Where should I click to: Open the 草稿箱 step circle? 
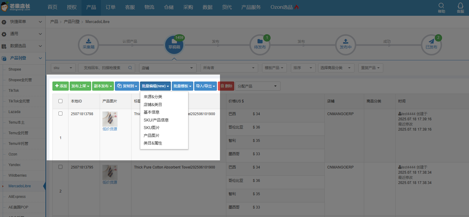(174, 45)
